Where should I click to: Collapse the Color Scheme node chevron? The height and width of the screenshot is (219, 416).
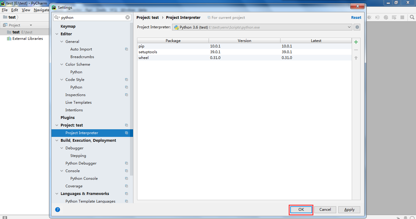[x=62, y=64]
